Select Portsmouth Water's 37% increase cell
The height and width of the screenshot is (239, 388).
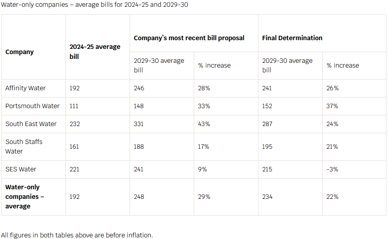pos(332,106)
